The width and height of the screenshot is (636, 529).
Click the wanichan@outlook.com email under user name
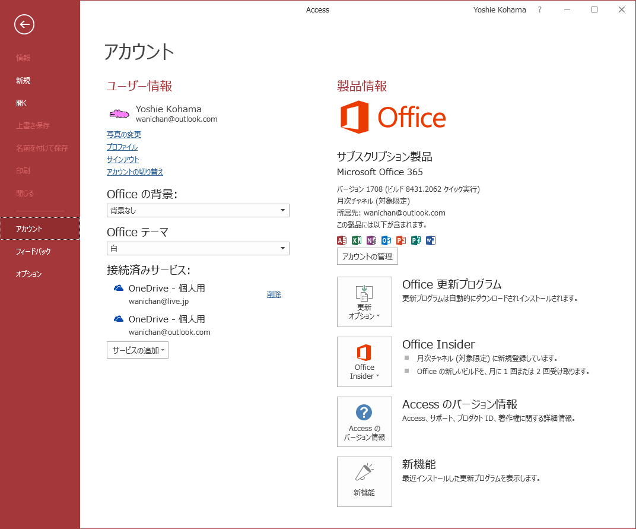click(x=176, y=119)
